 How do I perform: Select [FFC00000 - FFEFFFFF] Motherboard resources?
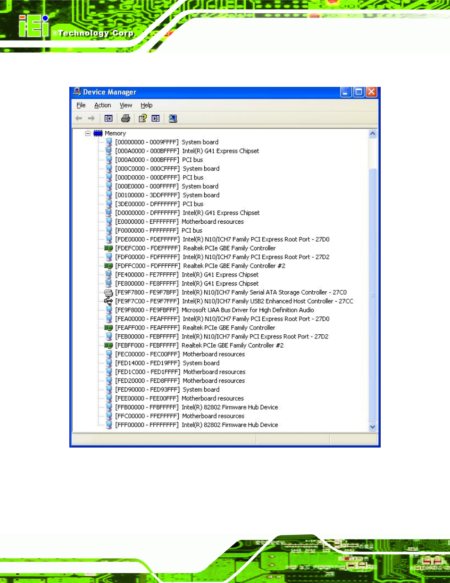[180, 416]
